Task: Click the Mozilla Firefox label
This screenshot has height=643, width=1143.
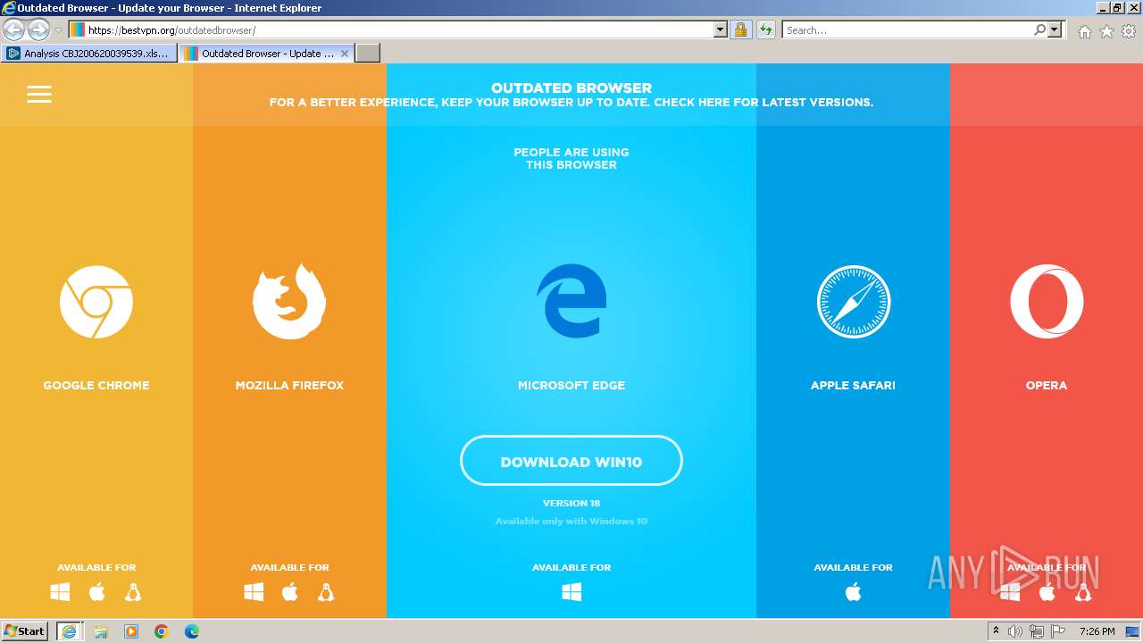Action: [x=289, y=385]
